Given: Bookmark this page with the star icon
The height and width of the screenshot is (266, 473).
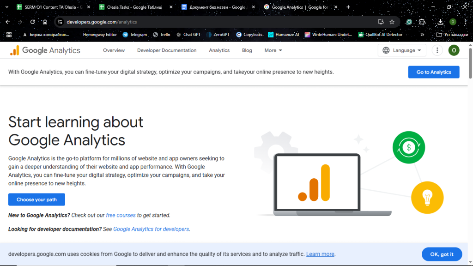Looking at the screenshot, I should [x=392, y=22].
